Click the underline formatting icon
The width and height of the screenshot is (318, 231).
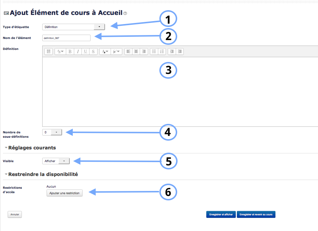86,52
